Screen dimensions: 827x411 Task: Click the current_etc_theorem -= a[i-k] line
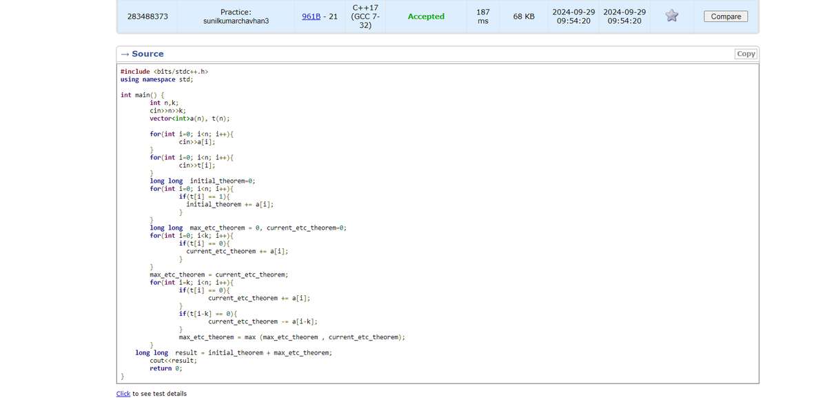[263, 321]
